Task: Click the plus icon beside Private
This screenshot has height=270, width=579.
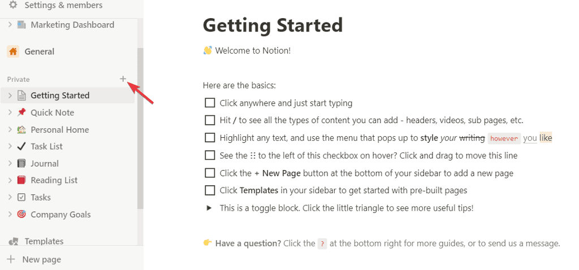Action: pos(123,79)
